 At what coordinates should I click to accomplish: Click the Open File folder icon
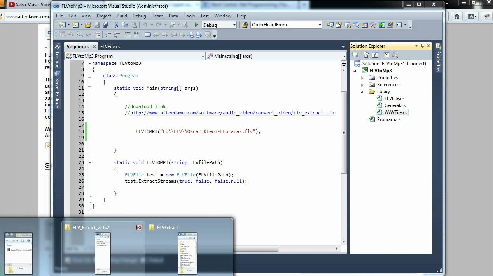(88, 25)
